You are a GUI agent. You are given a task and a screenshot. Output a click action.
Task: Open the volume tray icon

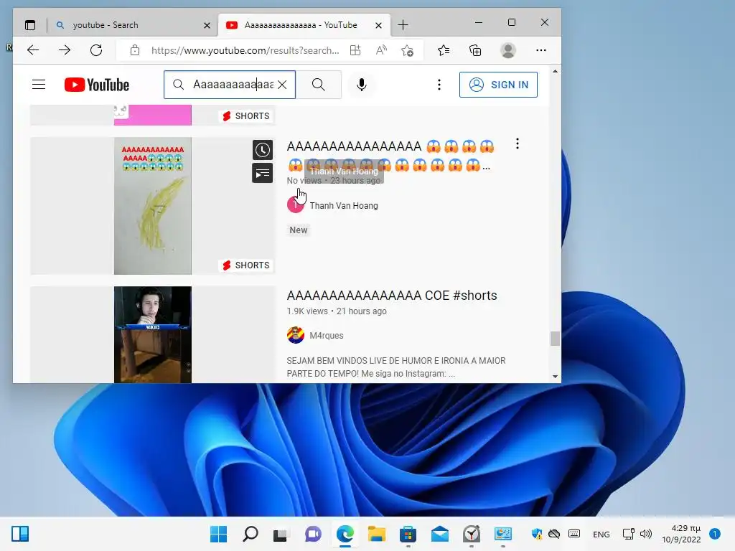(646, 534)
